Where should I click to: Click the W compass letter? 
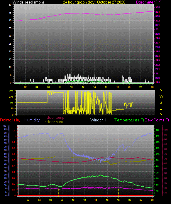coord(161,96)
